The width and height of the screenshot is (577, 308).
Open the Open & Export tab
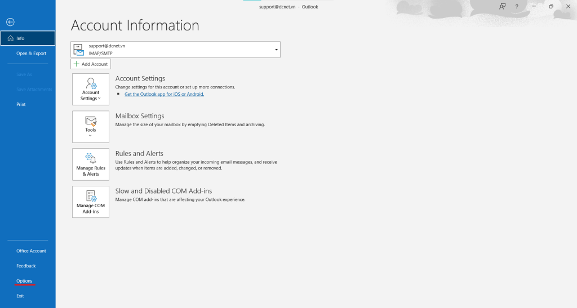31,53
